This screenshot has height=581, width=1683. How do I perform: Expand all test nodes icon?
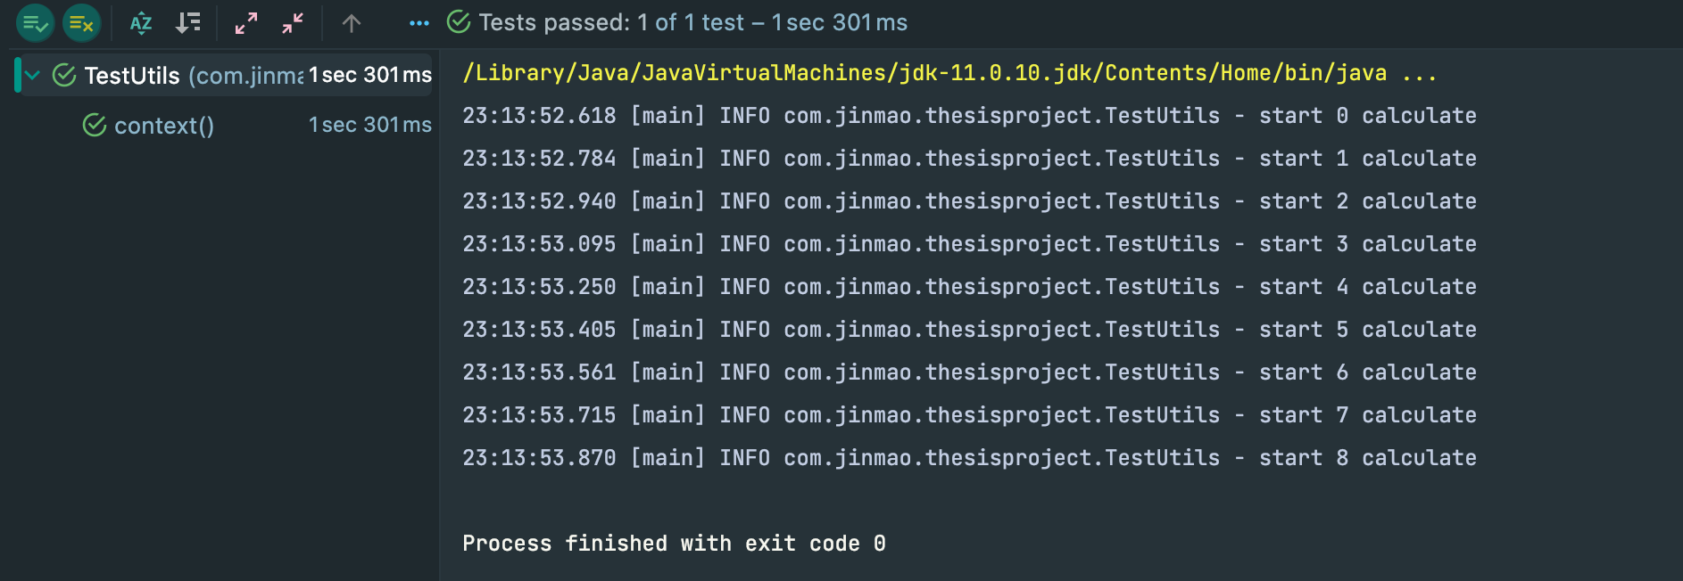coord(246,23)
